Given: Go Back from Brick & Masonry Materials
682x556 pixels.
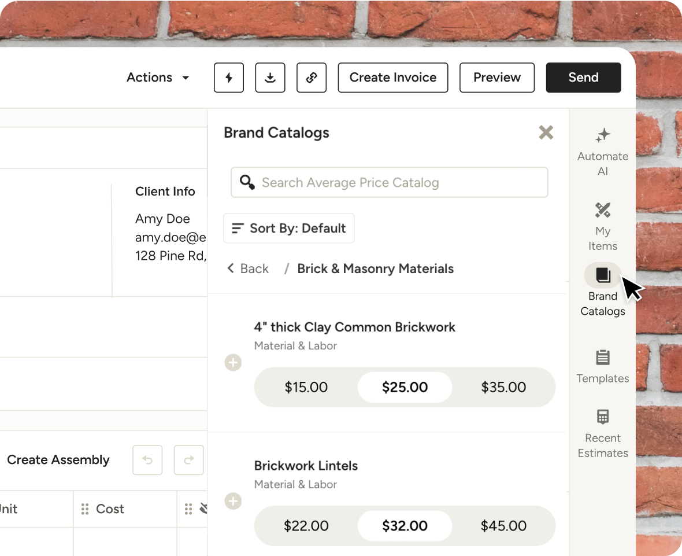Looking at the screenshot, I should 248,268.
